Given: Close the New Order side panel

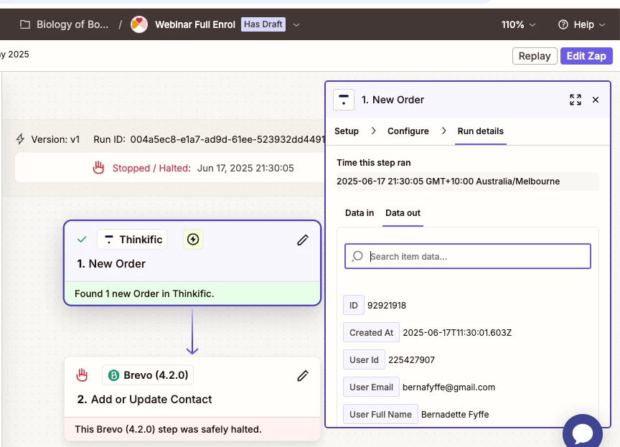Looking at the screenshot, I should 596,100.
